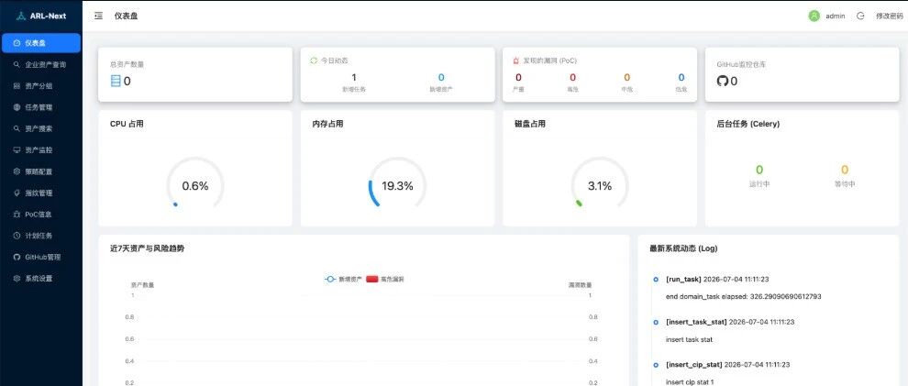Click the 计划任务 clock icon

click(x=17, y=236)
